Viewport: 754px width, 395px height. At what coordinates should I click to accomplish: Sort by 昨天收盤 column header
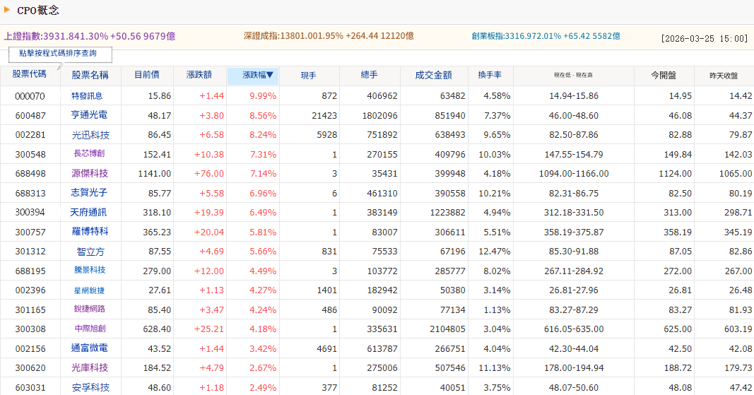[724, 76]
